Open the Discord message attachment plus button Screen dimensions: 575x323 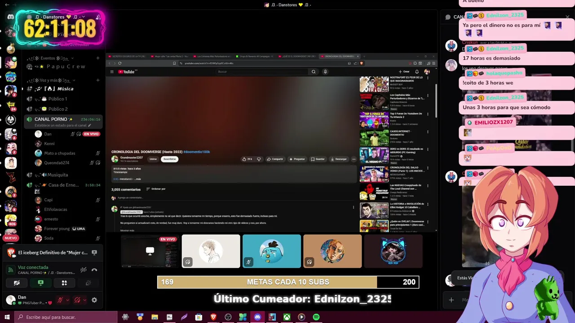pos(451,300)
